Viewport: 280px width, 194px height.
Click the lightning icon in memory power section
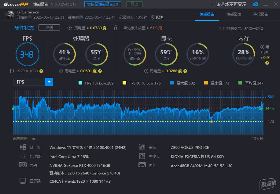[x=262, y=47]
